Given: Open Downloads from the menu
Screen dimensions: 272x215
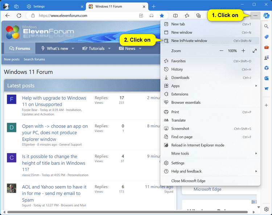Looking at the screenshot, I should point(210,78).
